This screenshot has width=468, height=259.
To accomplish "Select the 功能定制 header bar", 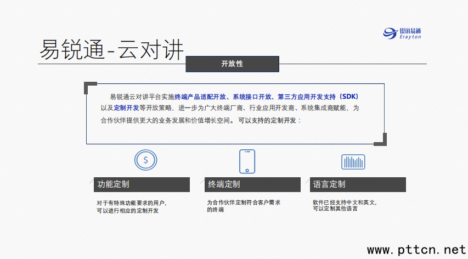I will tap(142, 184).
